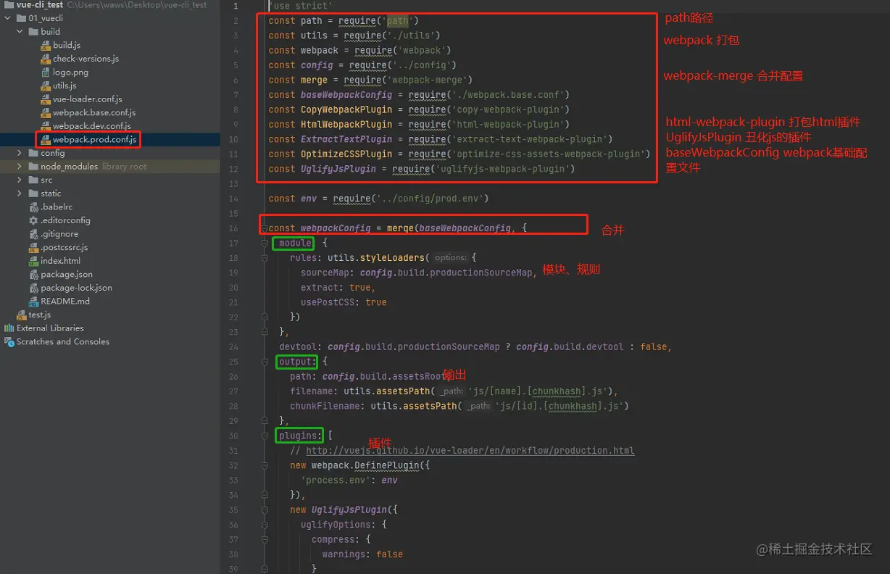This screenshot has height=574, width=890.
Task: Click the vue-loader.conf.js file icon
Action: (x=46, y=99)
